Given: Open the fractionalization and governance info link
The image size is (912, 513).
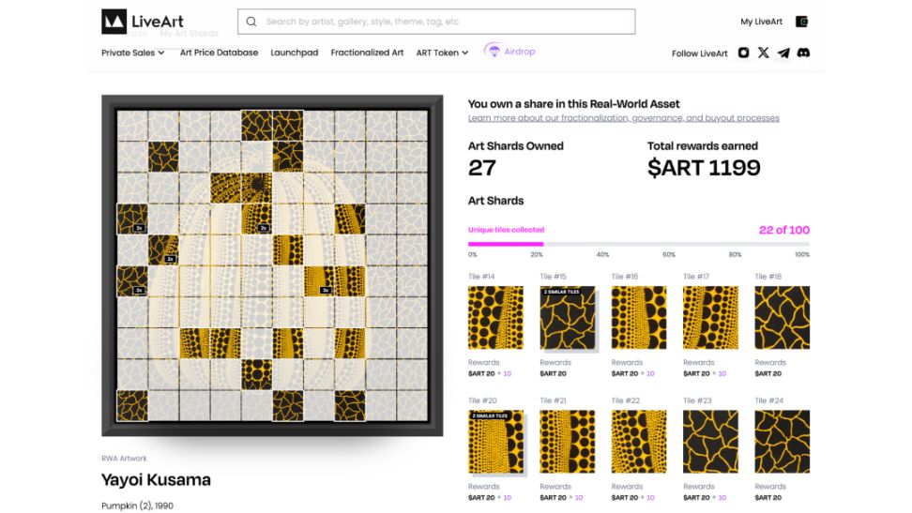Looking at the screenshot, I should [623, 118].
